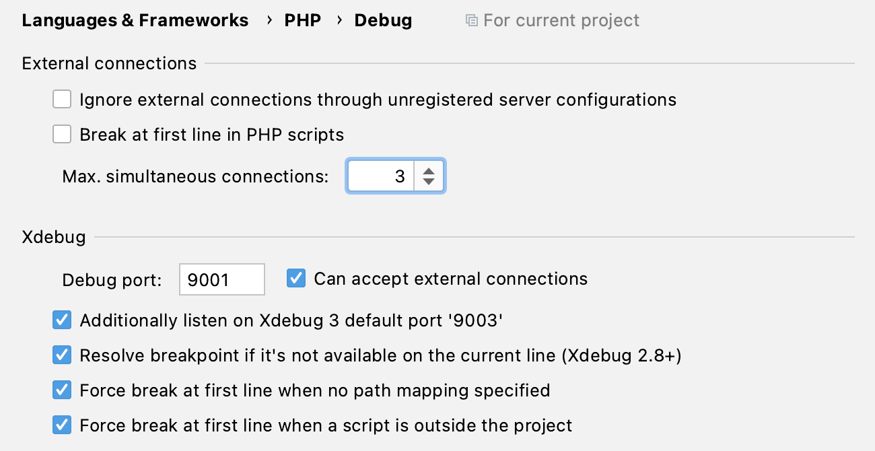Uncheck Force break when no path mapping specified
The height and width of the screenshot is (451, 875).
click(x=61, y=390)
